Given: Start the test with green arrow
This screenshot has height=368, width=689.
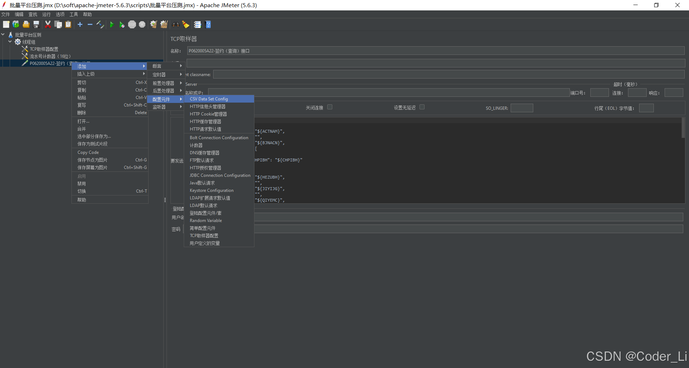Looking at the screenshot, I should 112,24.
